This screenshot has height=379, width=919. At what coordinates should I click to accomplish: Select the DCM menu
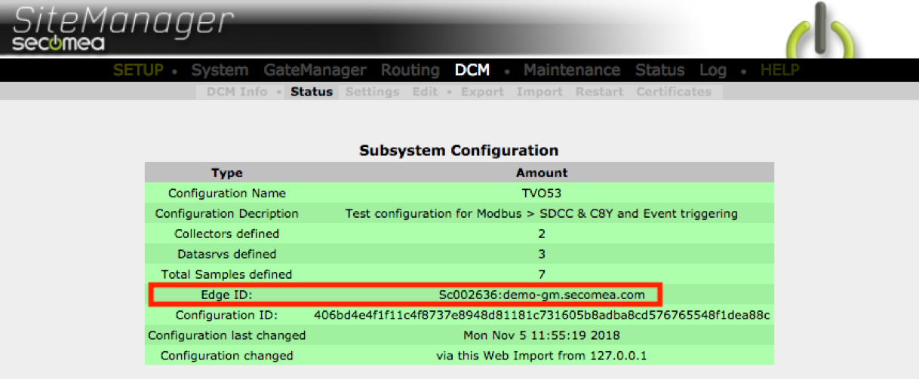pyautogui.click(x=472, y=70)
